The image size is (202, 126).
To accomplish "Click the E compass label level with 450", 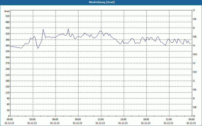I will coord(194,28).
